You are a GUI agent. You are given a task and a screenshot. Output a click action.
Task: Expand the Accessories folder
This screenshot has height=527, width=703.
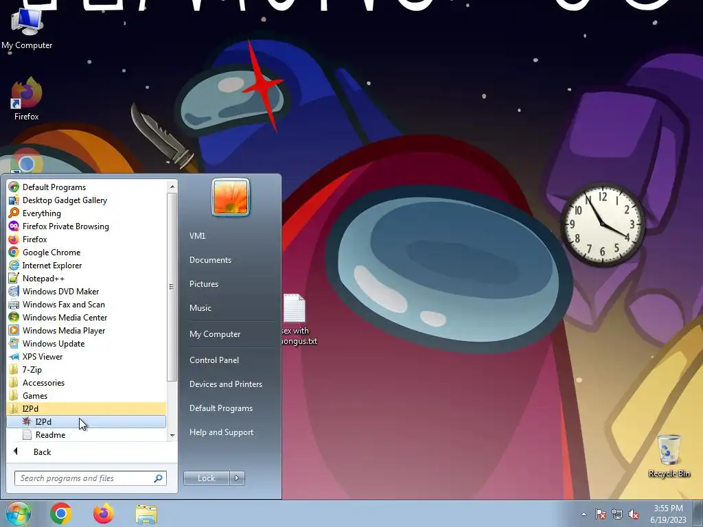click(87, 382)
